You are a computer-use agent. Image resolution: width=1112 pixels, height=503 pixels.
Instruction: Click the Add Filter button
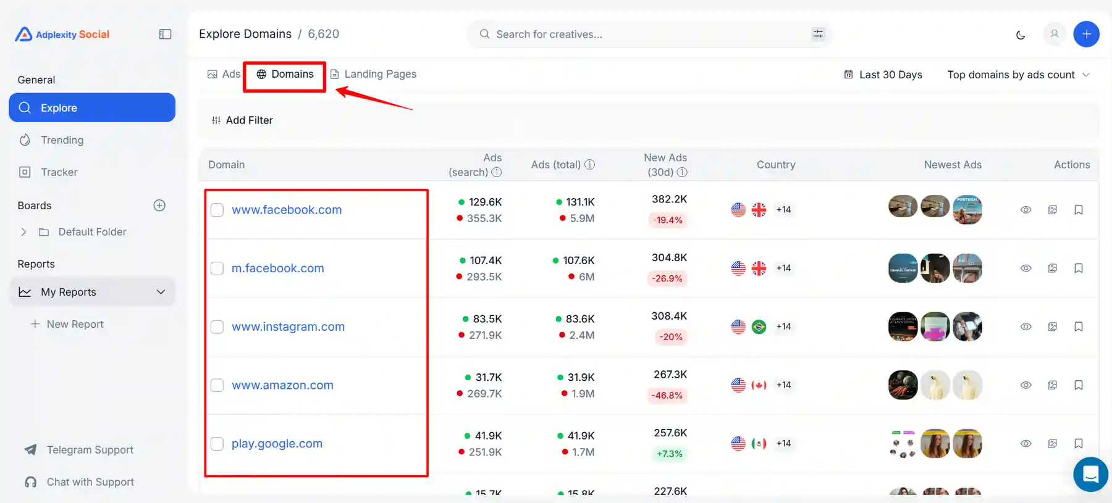[242, 120]
